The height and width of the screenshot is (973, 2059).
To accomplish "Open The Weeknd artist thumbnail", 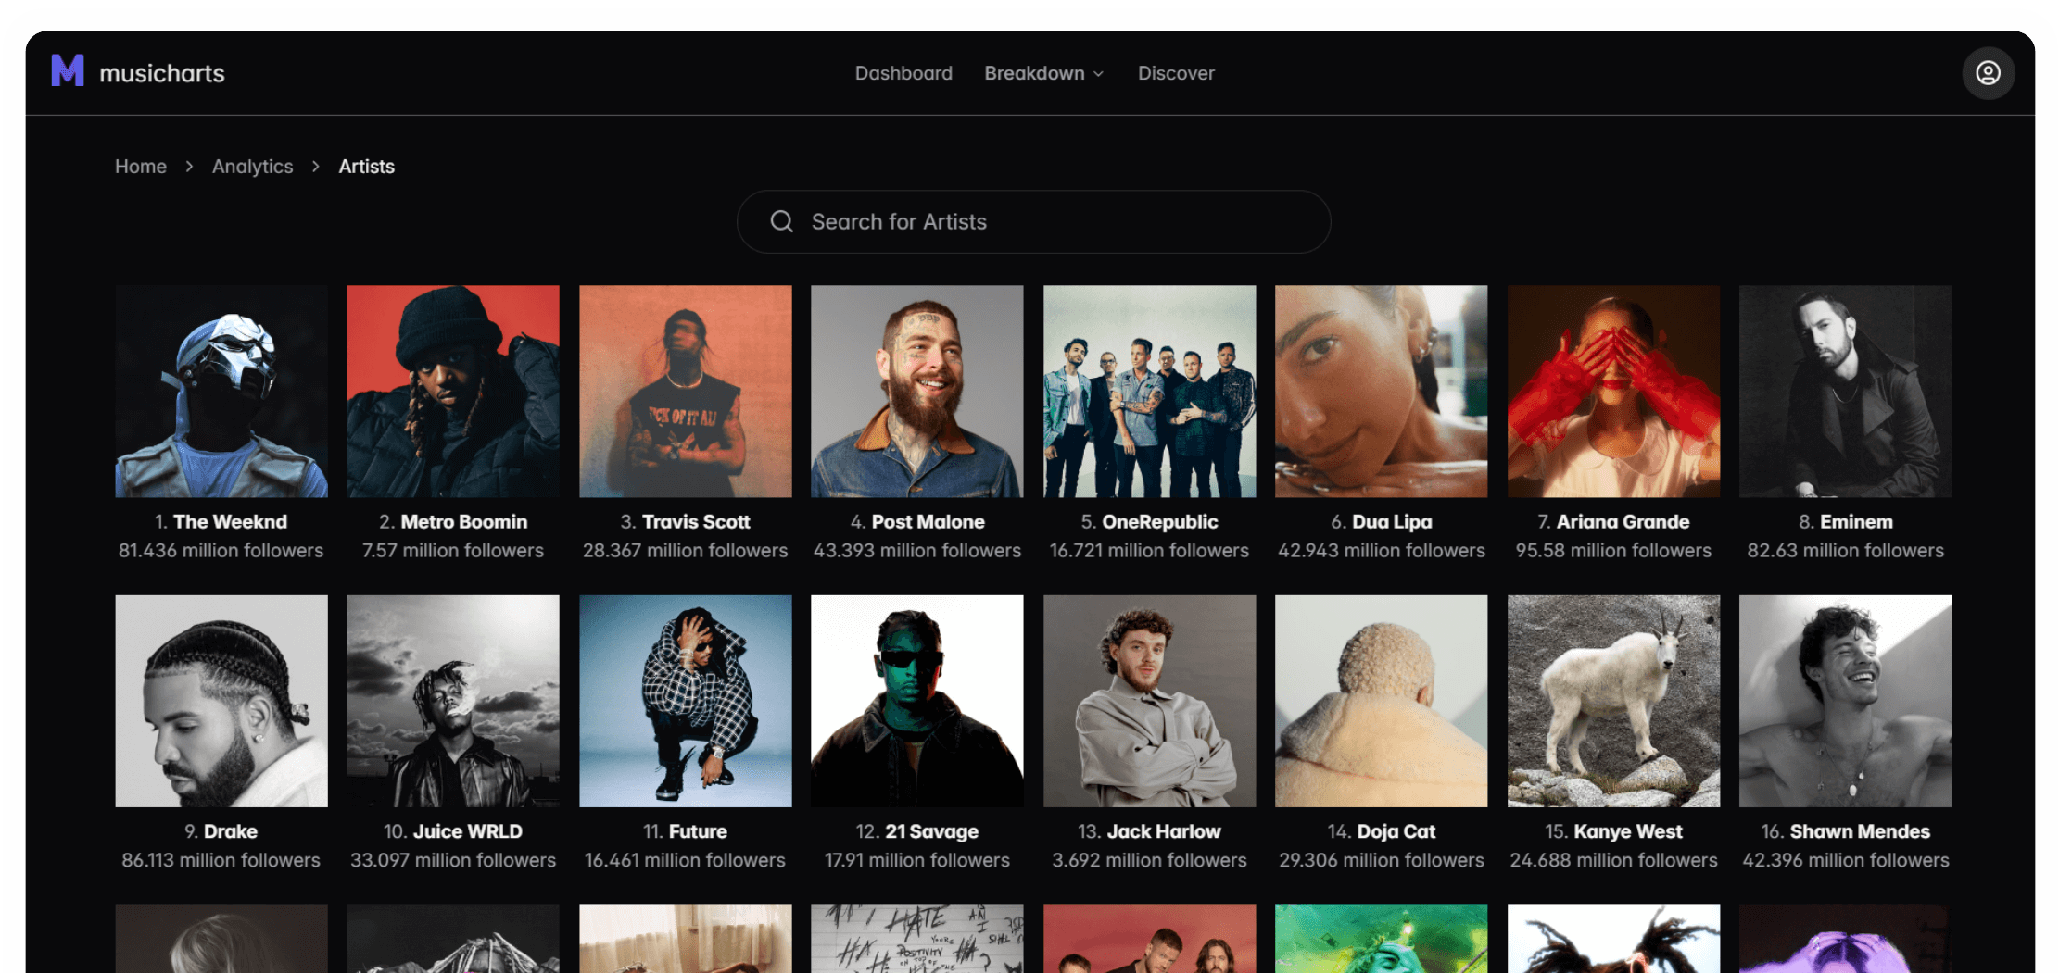I will (x=221, y=391).
